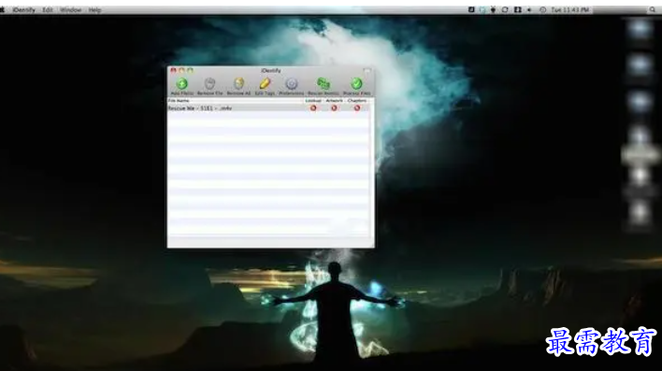662x371 pixels.
Task: Click the red Lookup status icon for Rescue Me
Action: 313,108
